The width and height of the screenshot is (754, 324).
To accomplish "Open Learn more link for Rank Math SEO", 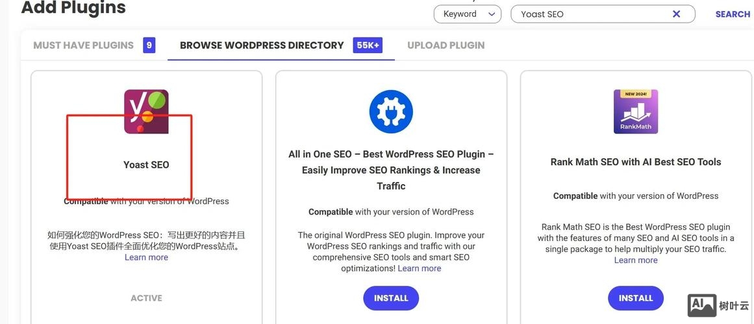I will pos(636,260).
